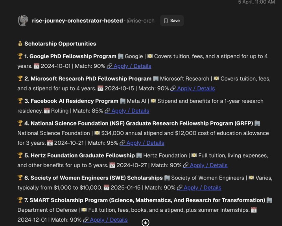The width and height of the screenshot is (282, 226).
Task: Click the calendar icon before 2024-10-15
Action: click(x=100, y=88)
